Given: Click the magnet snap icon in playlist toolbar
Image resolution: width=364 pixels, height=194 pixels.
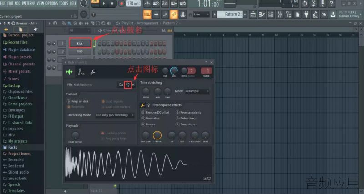Looking at the screenshot, I should (x=55, y=23).
